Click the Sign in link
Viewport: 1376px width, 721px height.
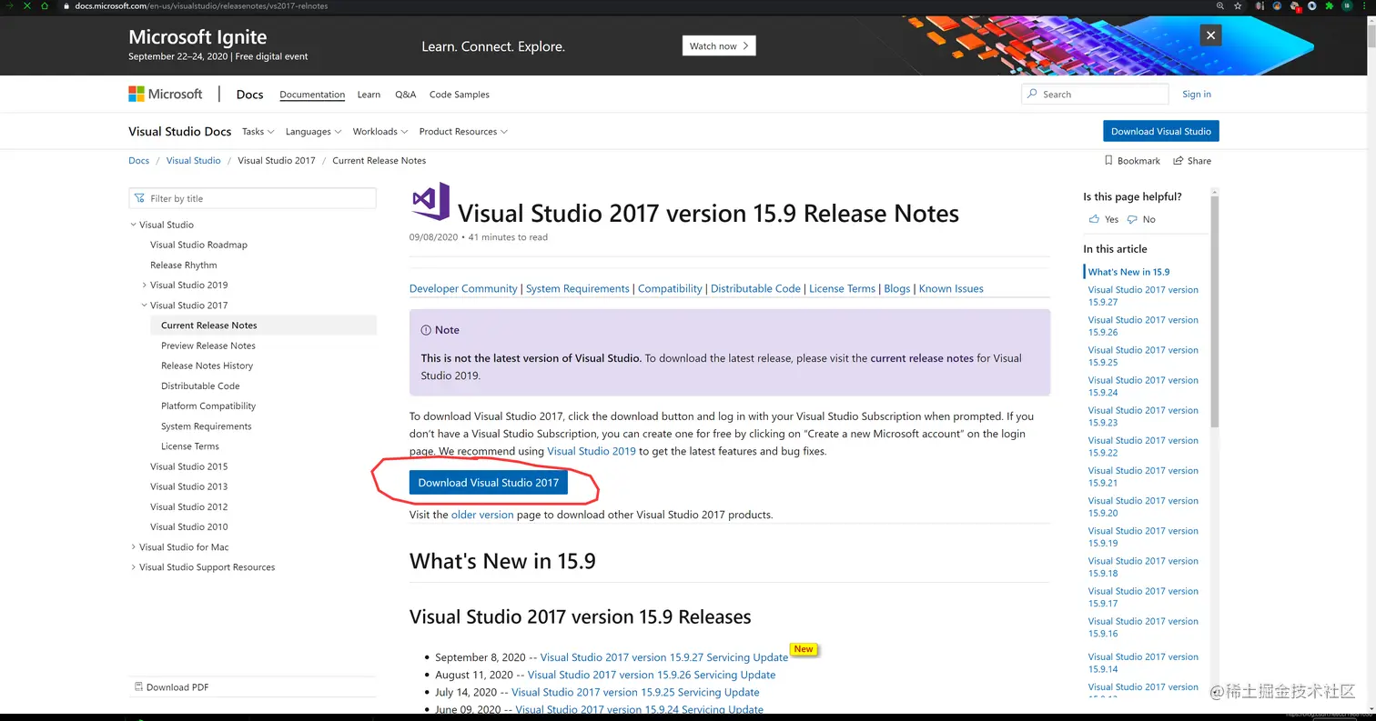1196,95
